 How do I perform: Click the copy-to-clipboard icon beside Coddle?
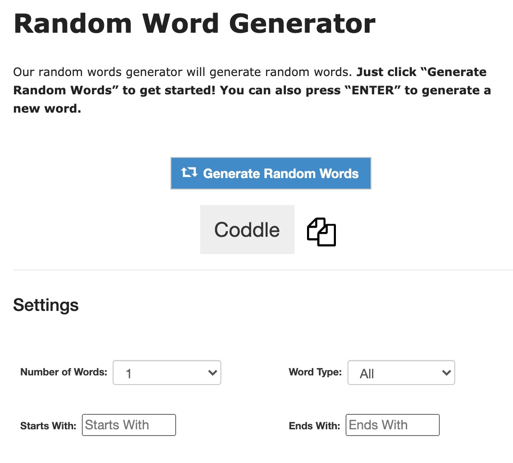(321, 232)
